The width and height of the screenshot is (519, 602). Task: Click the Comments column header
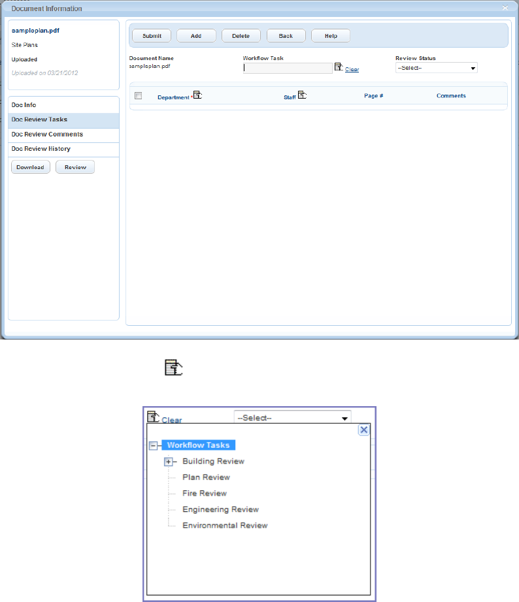click(x=451, y=95)
